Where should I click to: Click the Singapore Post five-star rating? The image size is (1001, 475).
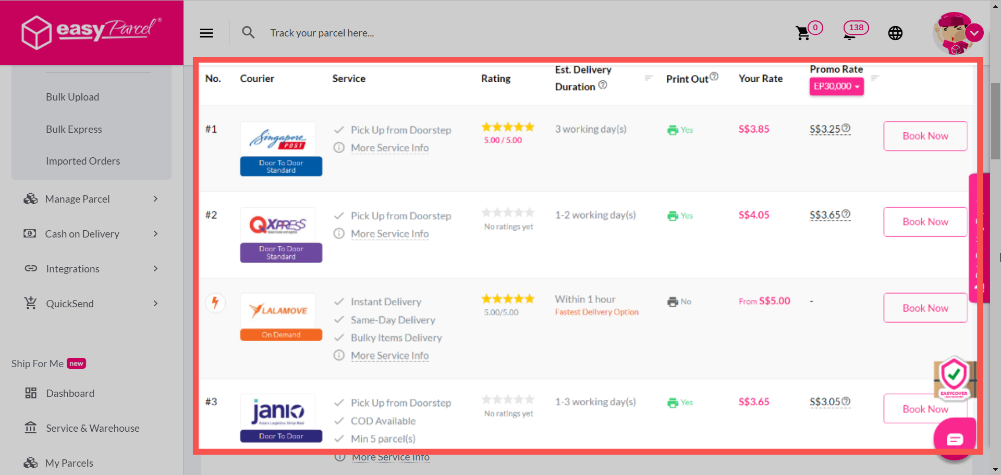tap(508, 127)
